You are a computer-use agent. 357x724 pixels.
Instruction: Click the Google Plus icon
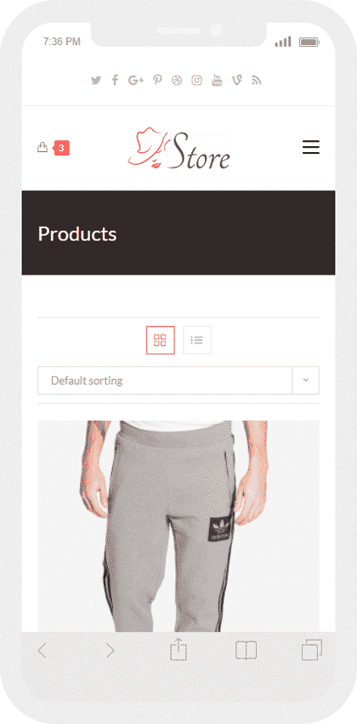coord(136,81)
